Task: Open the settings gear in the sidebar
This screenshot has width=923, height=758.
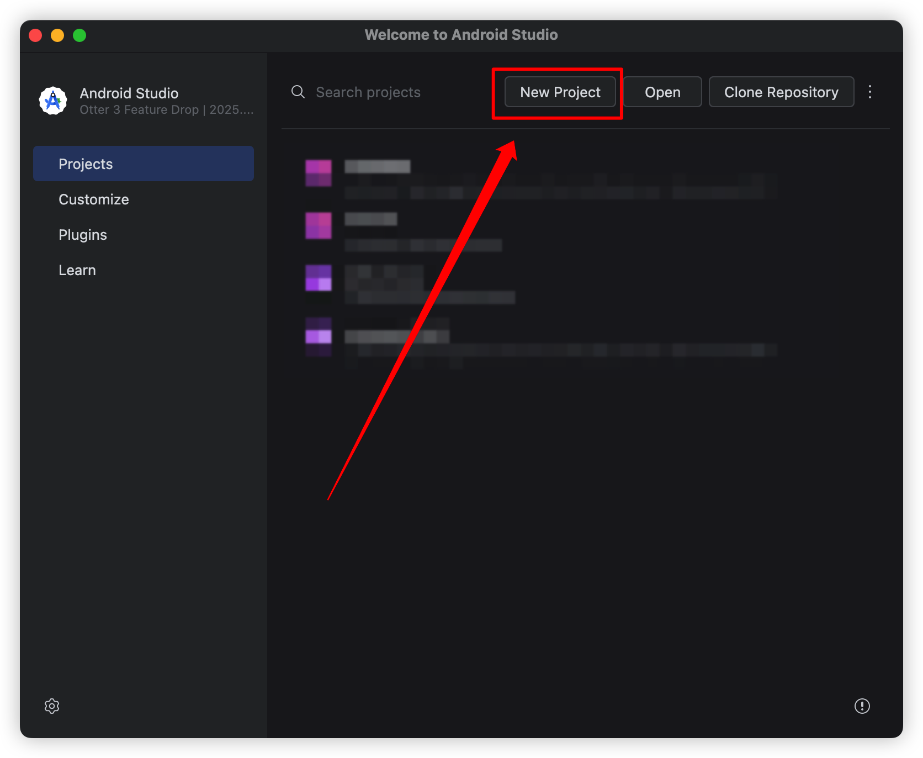Action: click(52, 706)
